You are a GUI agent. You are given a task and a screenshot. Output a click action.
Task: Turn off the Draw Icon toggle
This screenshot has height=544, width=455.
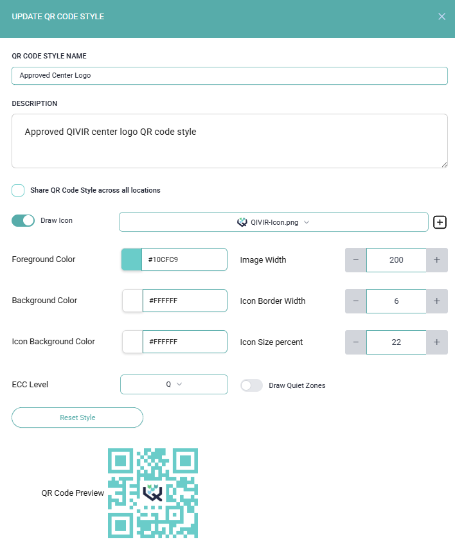pyautogui.click(x=23, y=221)
